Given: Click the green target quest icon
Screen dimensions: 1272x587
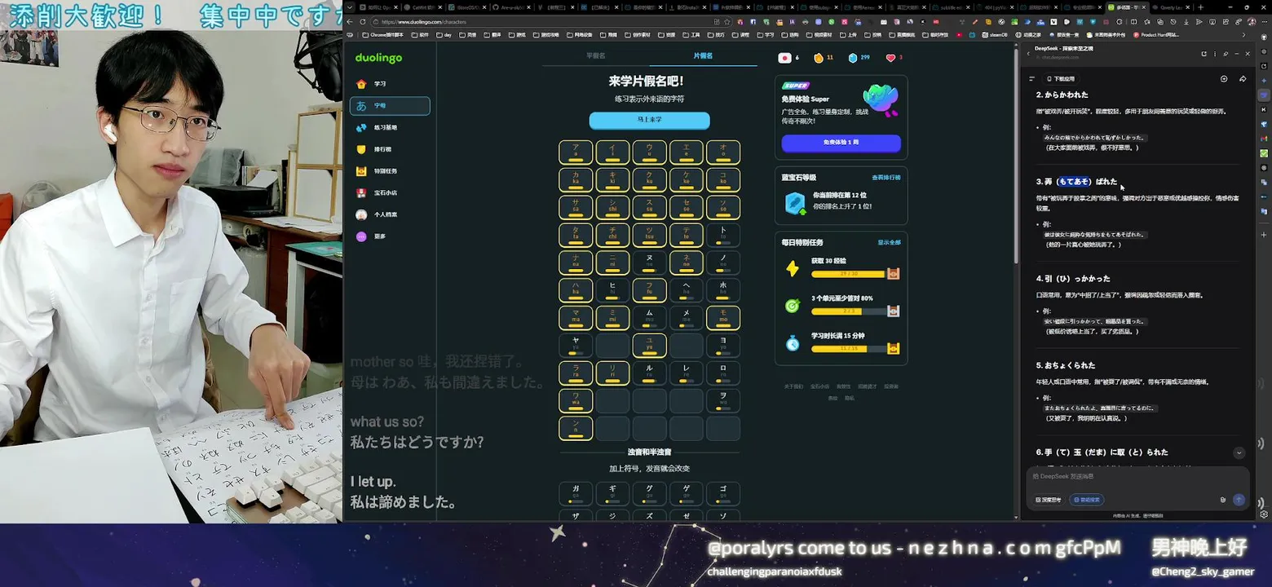Looking at the screenshot, I should click(793, 306).
